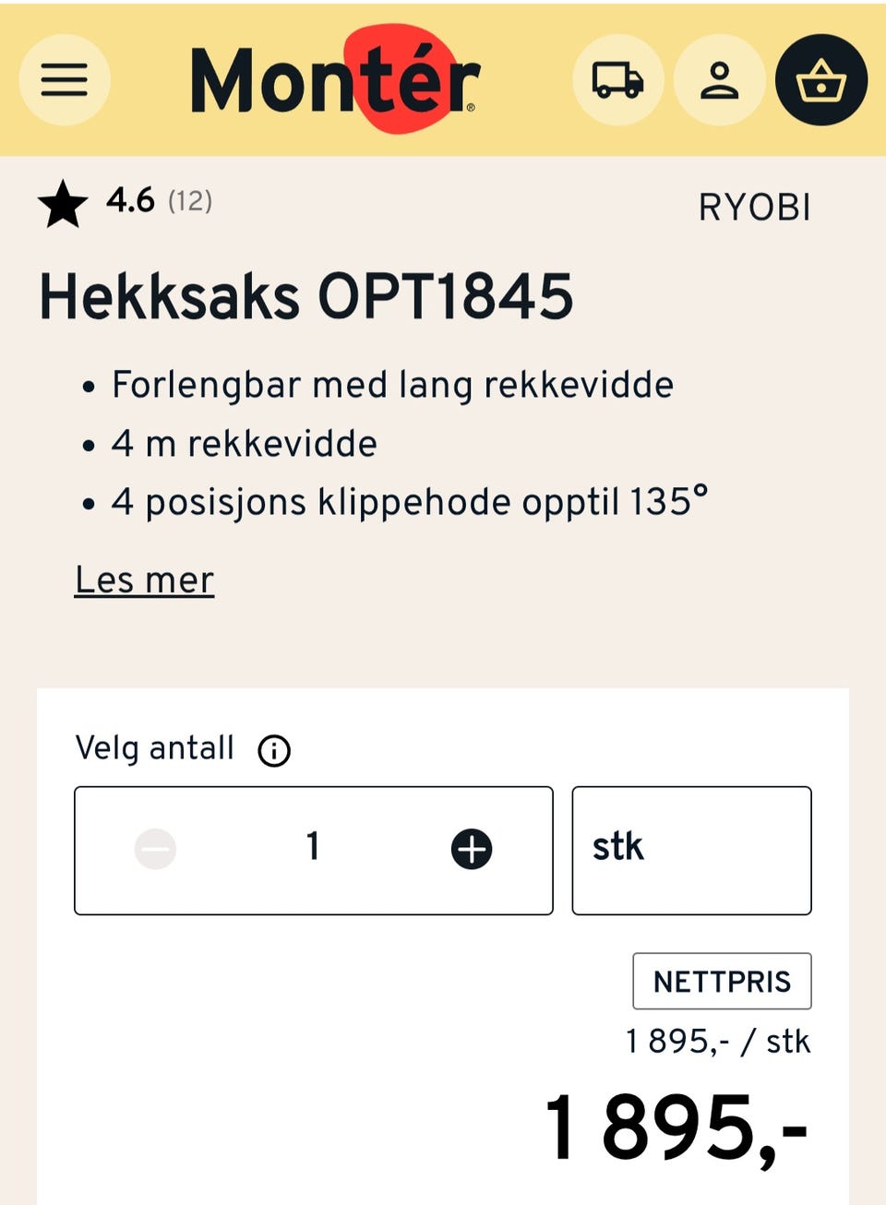Open the RYOBI brand link
Image resolution: width=886 pixels, height=1205 pixels.
click(x=754, y=208)
